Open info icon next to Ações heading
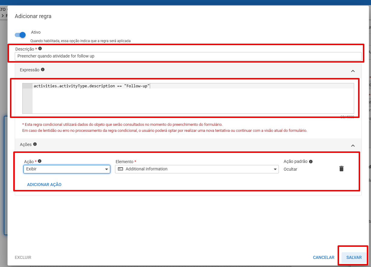The image size is (371, 267). [35, 144]
